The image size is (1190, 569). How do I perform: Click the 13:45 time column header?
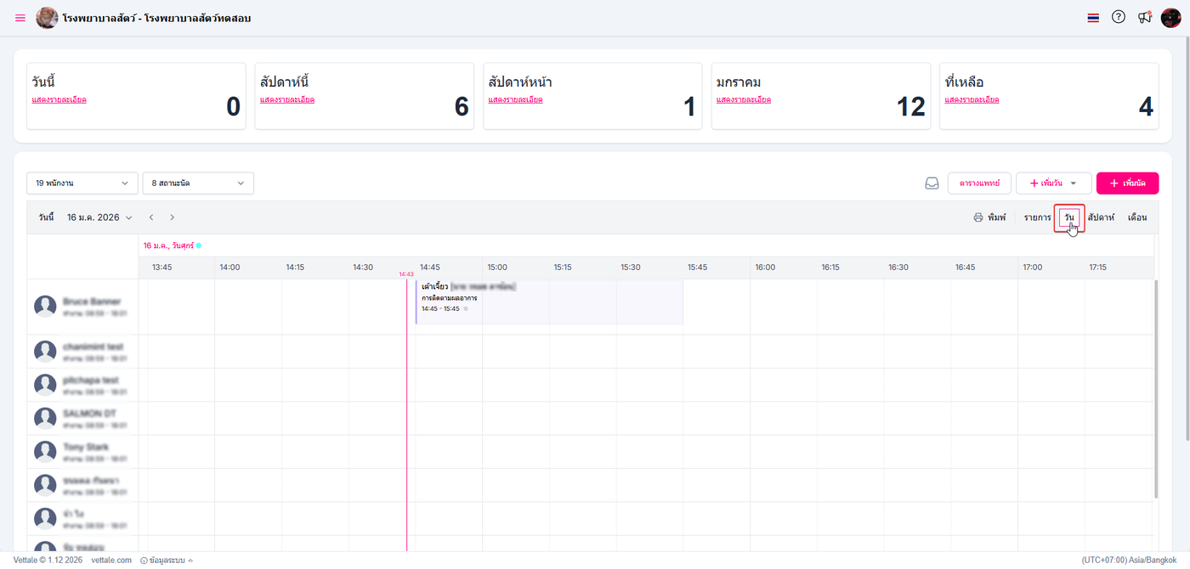click(x=162, y=267)
